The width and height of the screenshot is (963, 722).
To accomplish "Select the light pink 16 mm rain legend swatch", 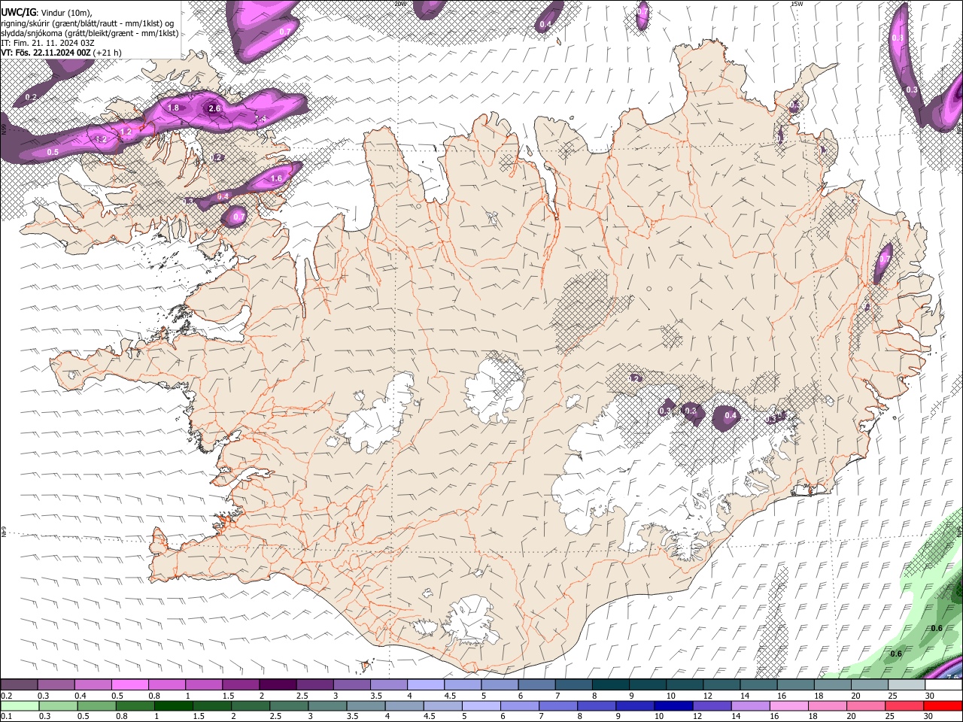I will tap(788, 706).
